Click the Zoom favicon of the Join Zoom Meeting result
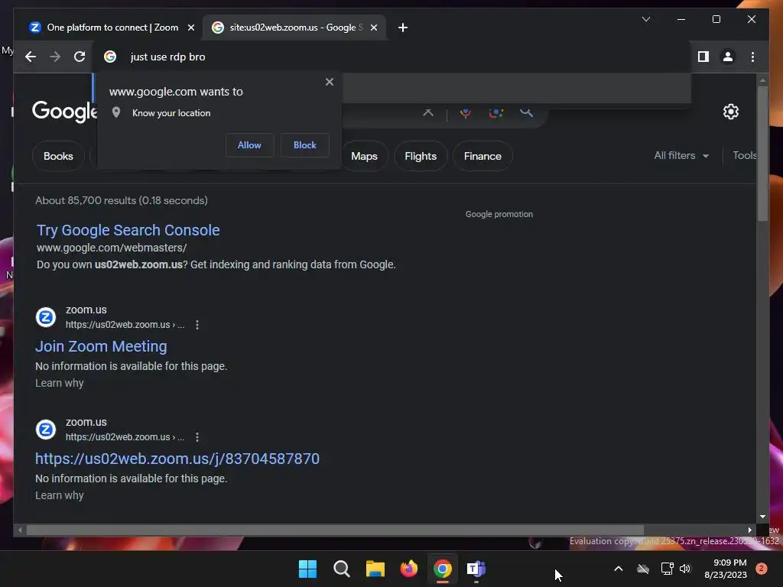The width and height of the screenshot is (783, 587). click(46, 317)
